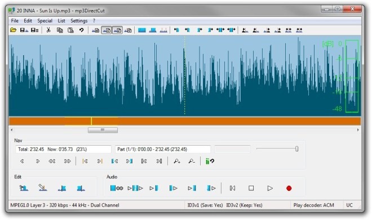Click the volume slider handle

click(x=296, y=149)
